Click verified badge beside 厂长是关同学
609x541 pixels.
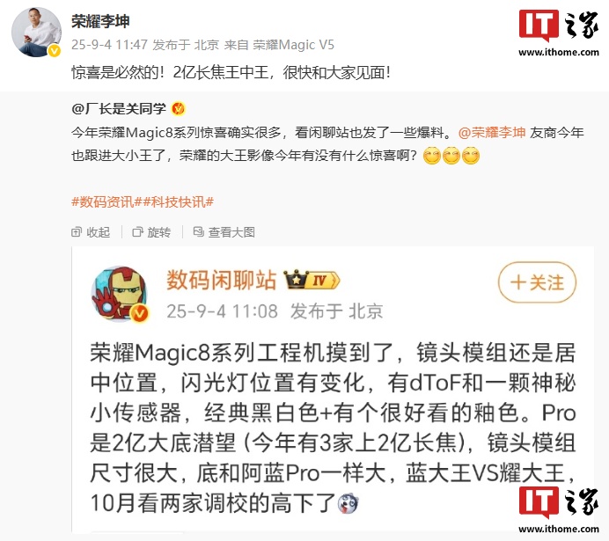[179, 109]
